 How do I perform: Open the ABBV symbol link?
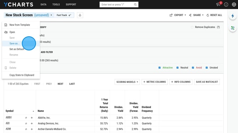point(9,117)
